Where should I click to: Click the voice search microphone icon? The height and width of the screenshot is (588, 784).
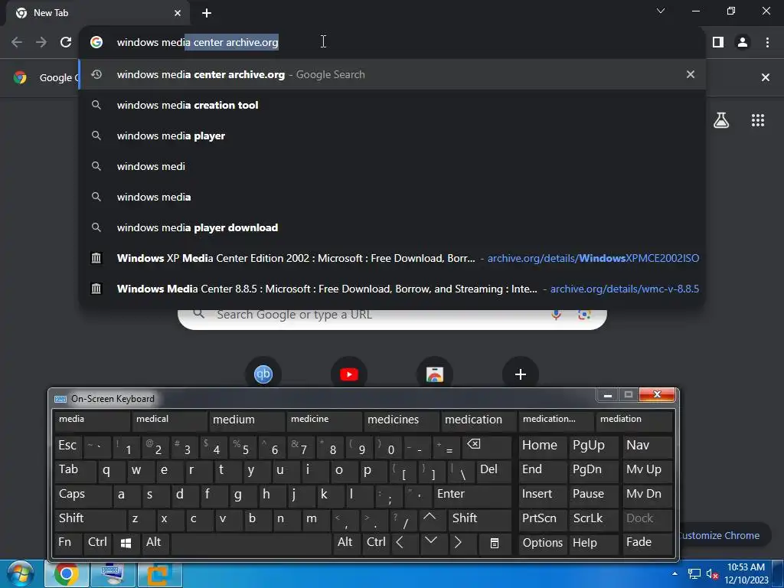pyautogui.click(x=556, y=315)
